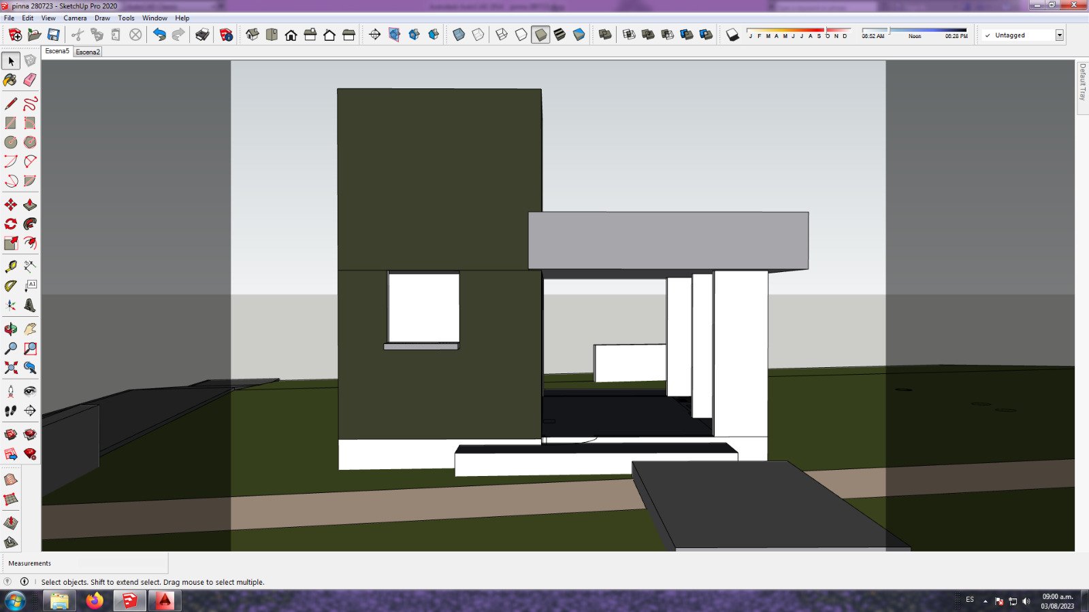Image resolution: width=1089 pixels, height=612 pixels.
Task: Select the Pan hand tool
Action: pos(30,329)
